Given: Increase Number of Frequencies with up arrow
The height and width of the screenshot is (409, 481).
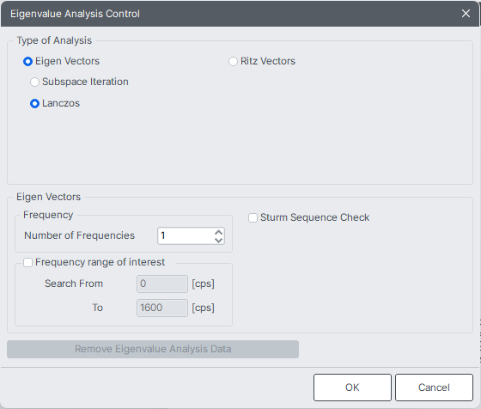Looking at the screenshot, I should pyautogui.click(x=219, y=232).
